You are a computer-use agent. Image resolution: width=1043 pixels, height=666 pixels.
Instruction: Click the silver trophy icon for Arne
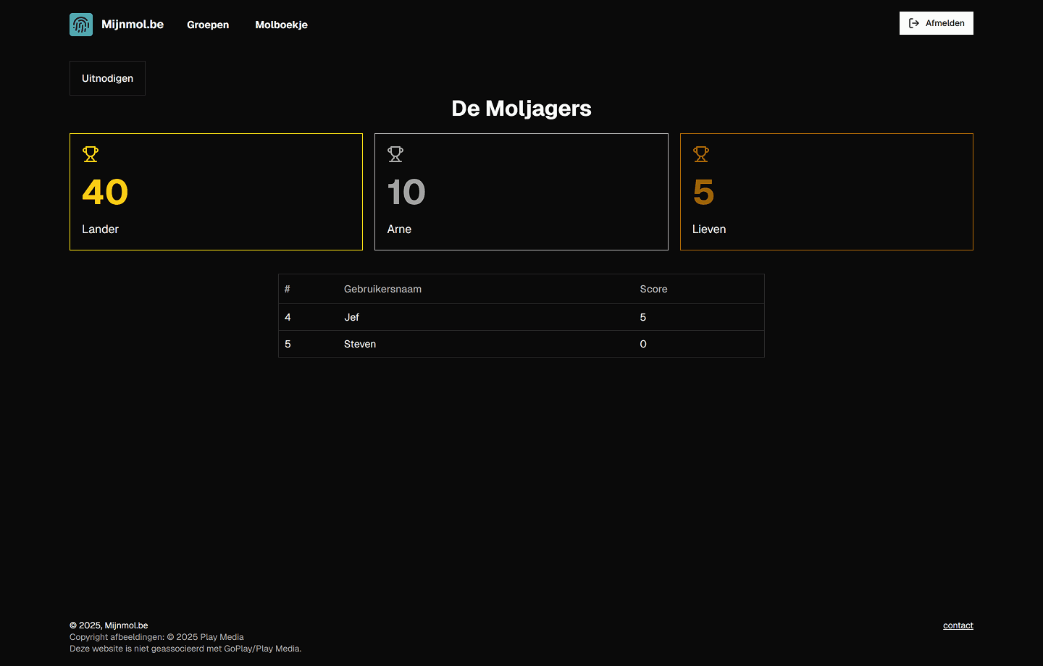click(x=395, y=154)
